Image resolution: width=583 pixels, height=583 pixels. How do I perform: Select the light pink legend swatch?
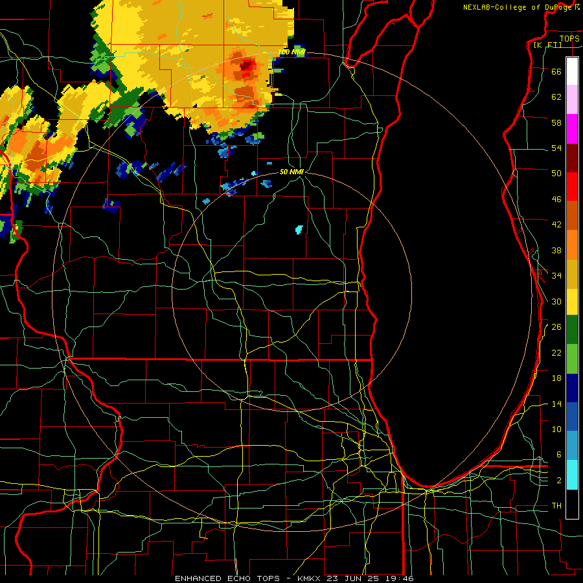tap(572, 100)
